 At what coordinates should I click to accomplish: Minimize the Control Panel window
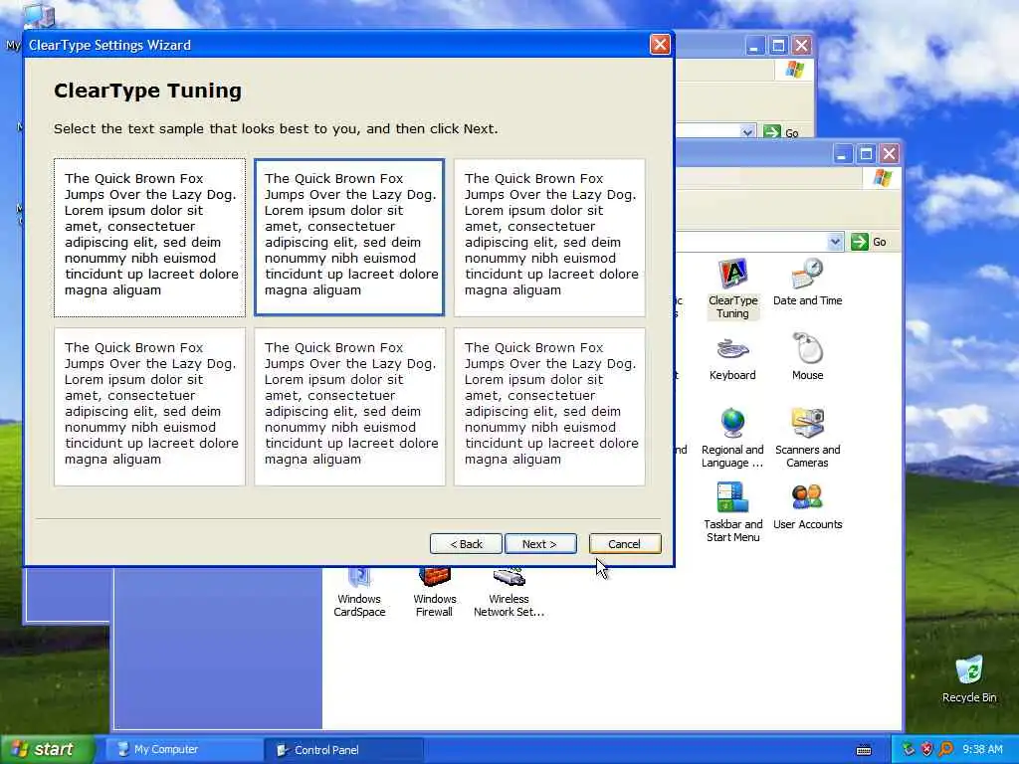pos(842,154)
